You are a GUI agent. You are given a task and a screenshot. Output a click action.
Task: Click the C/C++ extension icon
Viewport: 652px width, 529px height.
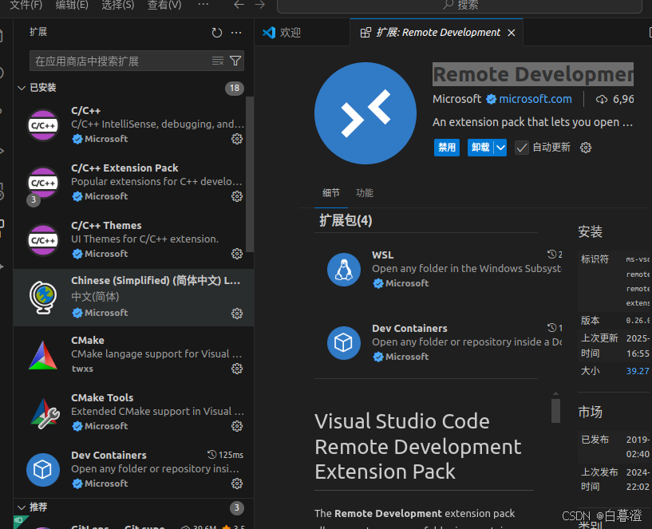pos(43,125)
